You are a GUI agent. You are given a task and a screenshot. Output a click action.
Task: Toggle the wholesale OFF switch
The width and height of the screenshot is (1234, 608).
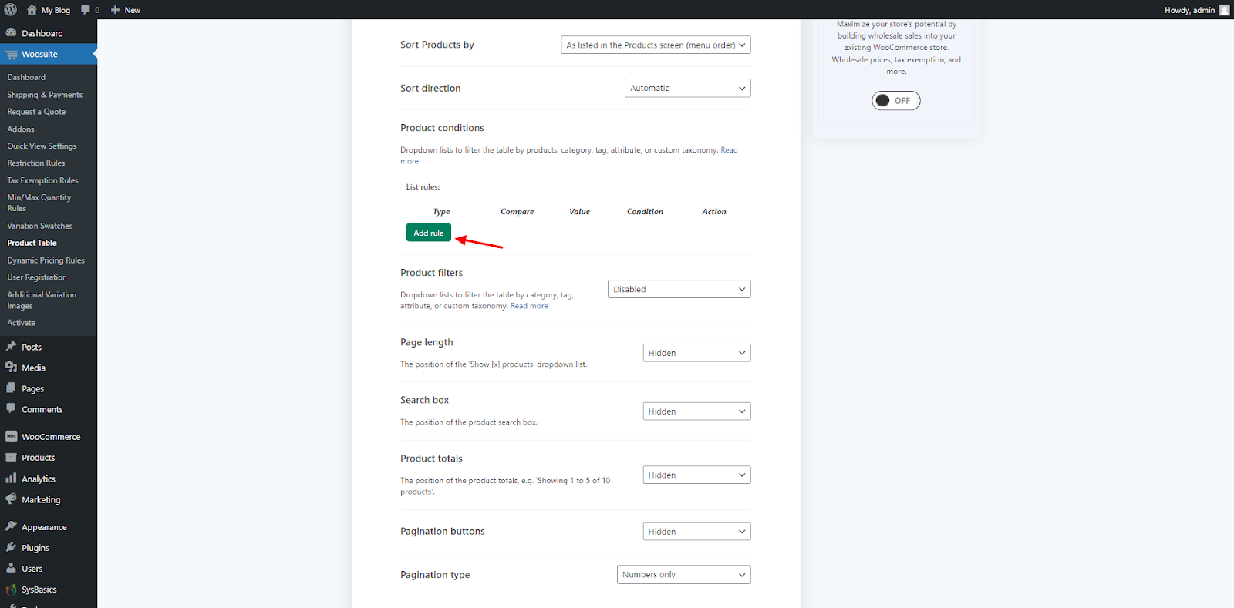click(x=895, y=100)
